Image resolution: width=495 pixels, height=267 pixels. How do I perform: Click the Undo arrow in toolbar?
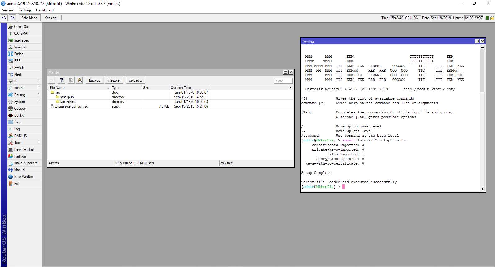coord(4,18)
